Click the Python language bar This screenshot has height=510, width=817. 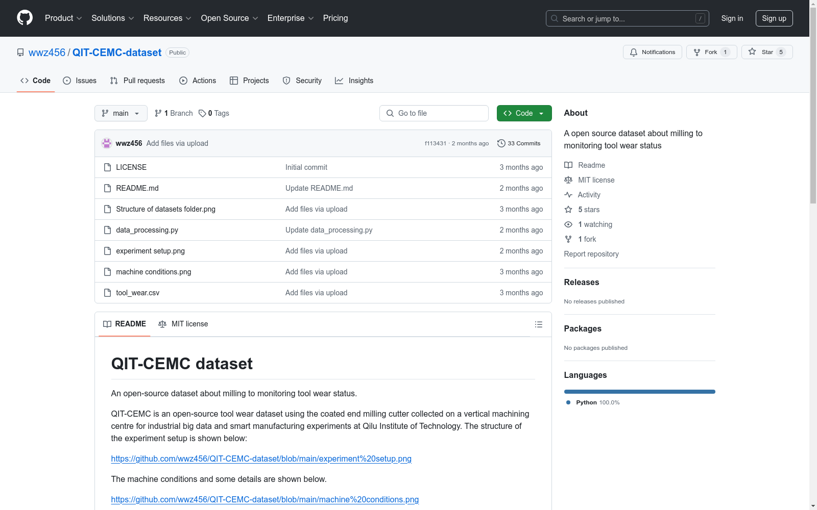pos(640,392)
